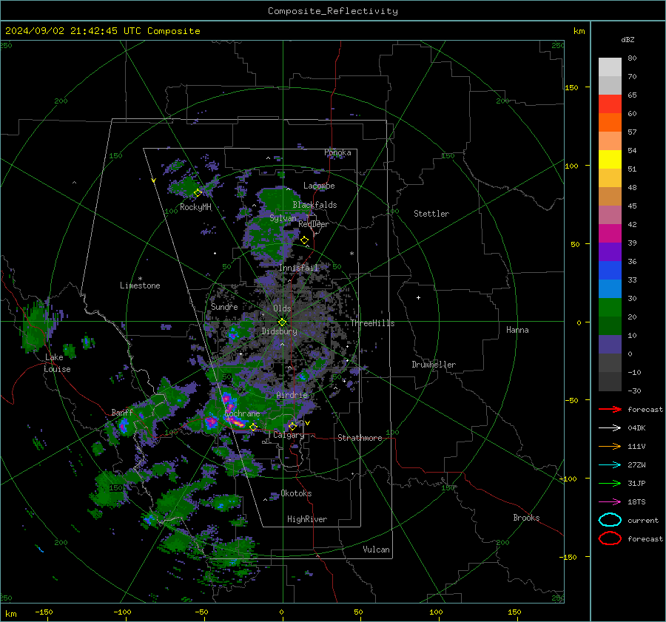
Task: Select the Sundre label
Action: [x=224, y=306]
